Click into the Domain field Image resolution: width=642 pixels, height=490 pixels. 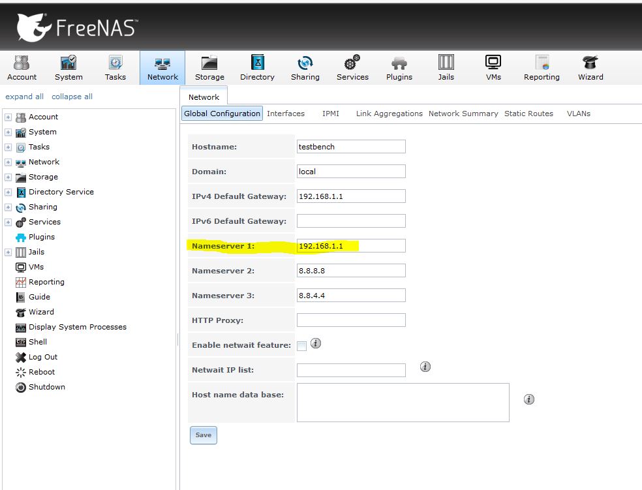tap(351, 172)
